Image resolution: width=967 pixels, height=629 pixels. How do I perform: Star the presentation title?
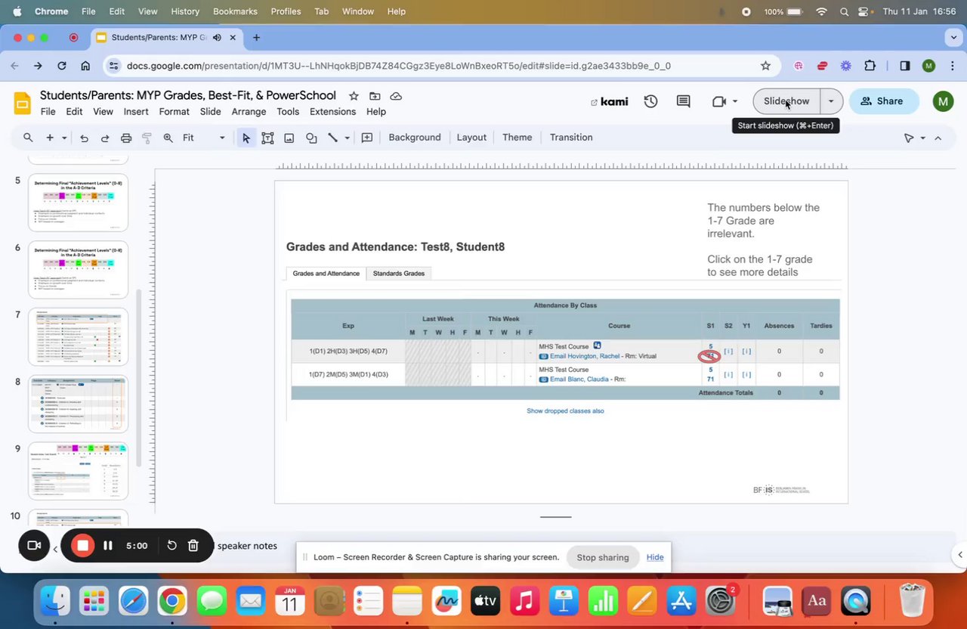(x=353, y=96)
